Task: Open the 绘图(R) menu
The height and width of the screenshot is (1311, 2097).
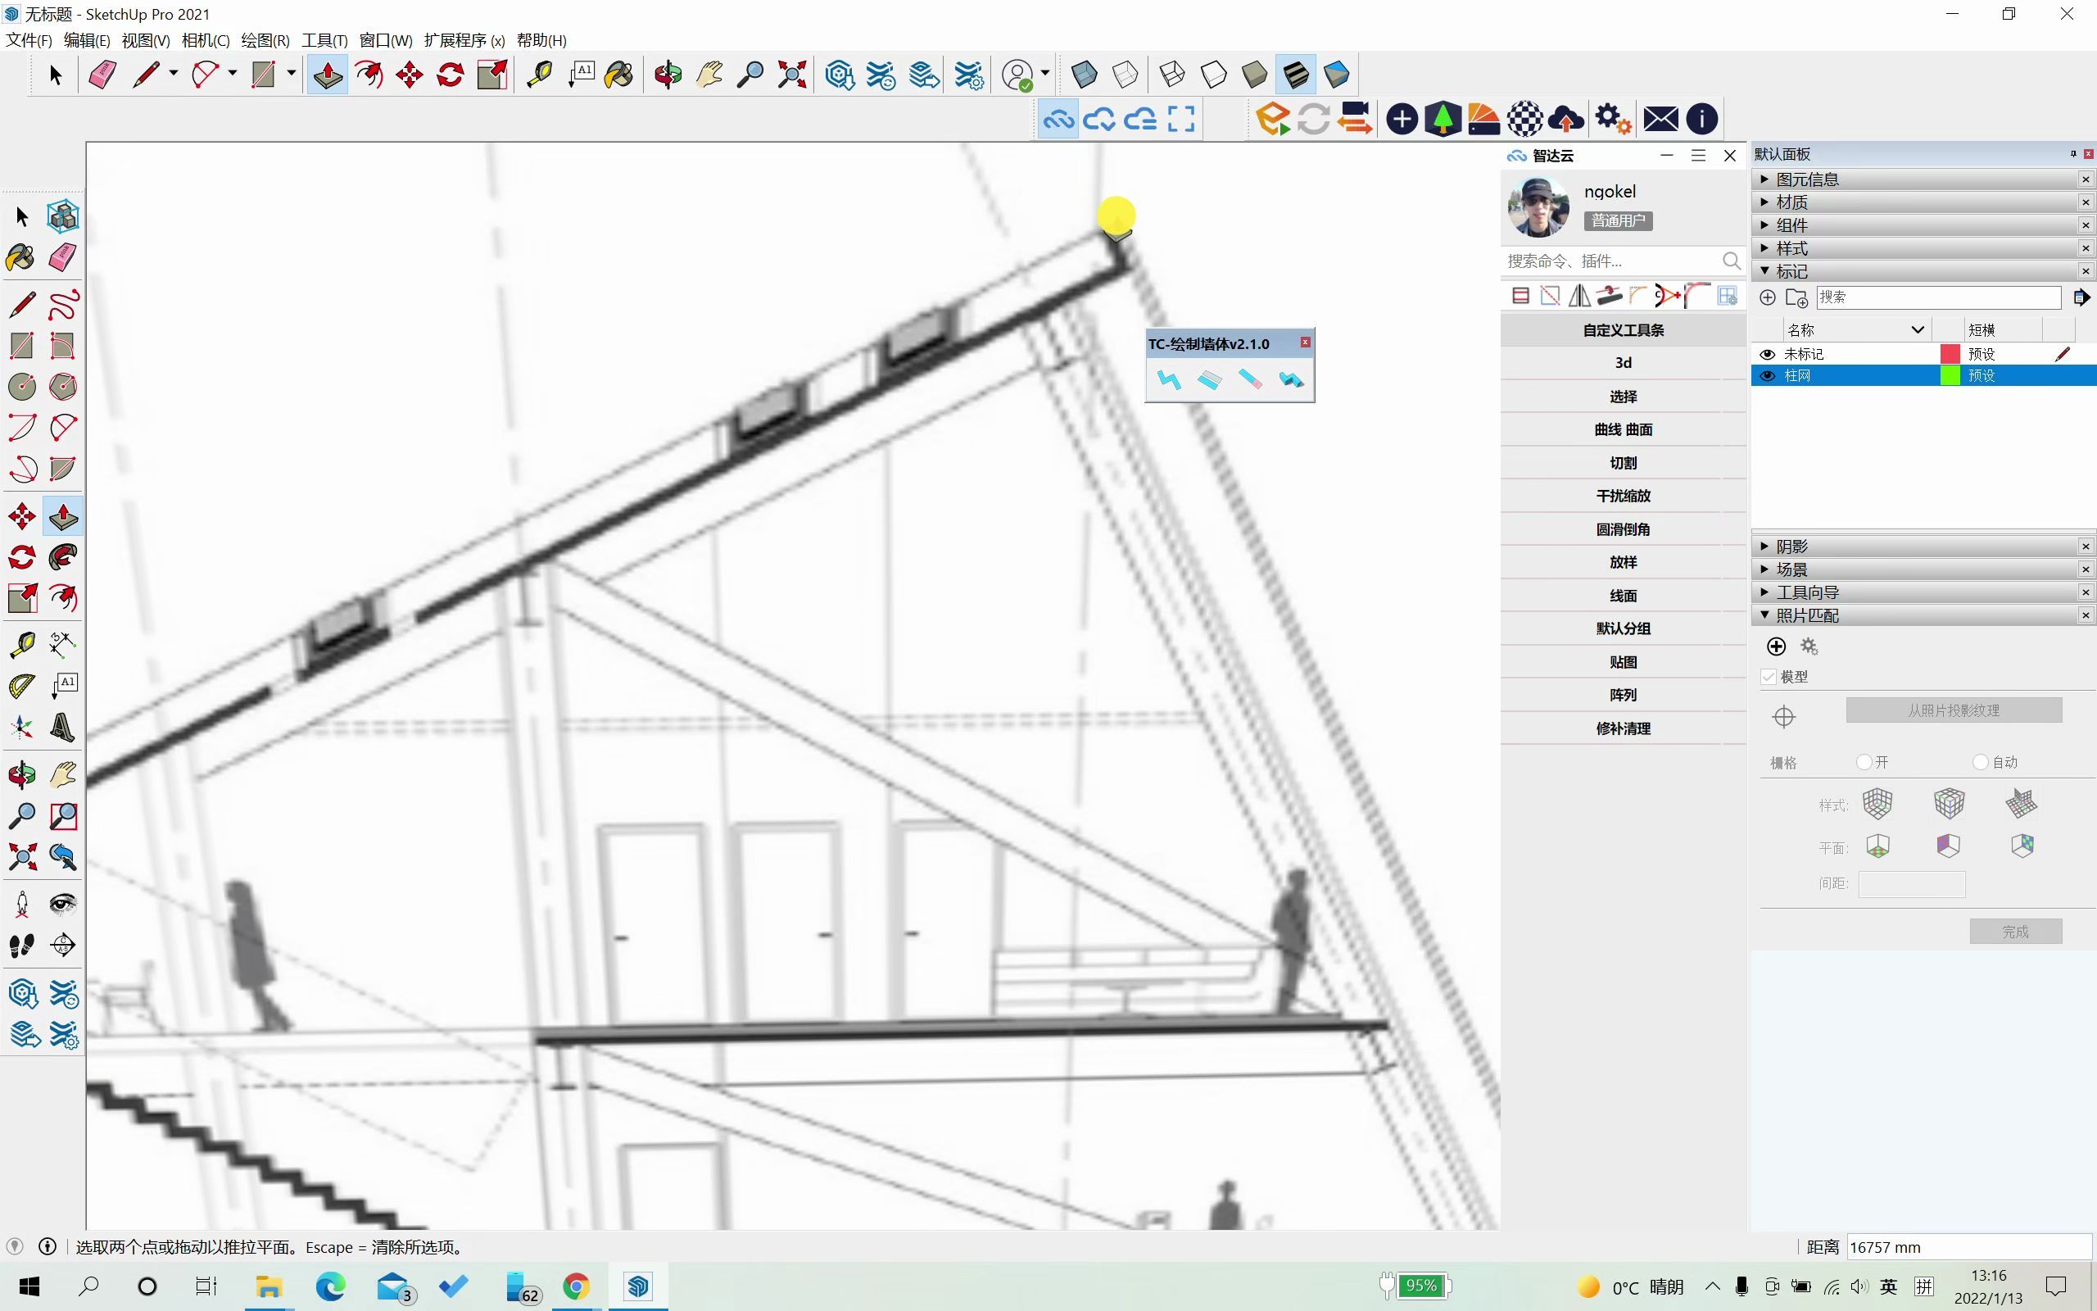Action: pos(265,41)
